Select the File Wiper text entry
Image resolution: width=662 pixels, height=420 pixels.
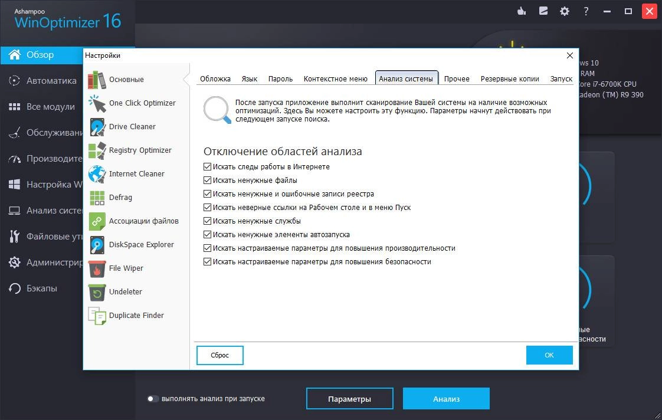126,268
